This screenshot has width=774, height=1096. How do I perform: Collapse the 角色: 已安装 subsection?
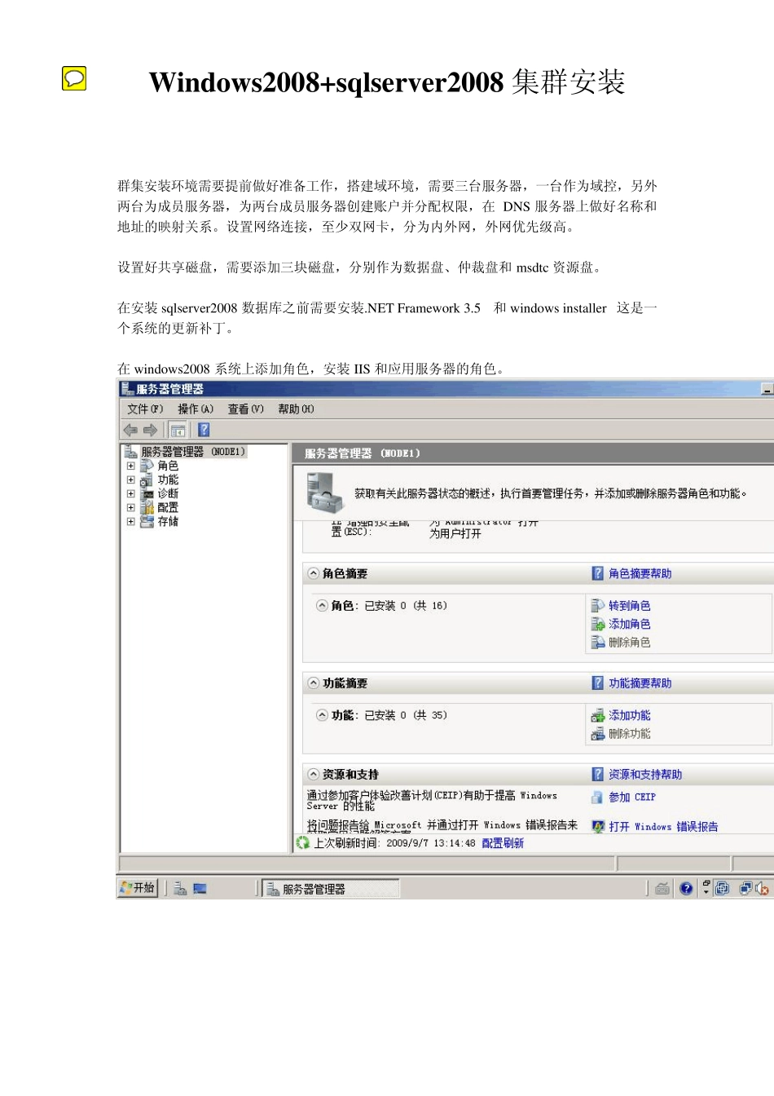[x=322, y=605]
